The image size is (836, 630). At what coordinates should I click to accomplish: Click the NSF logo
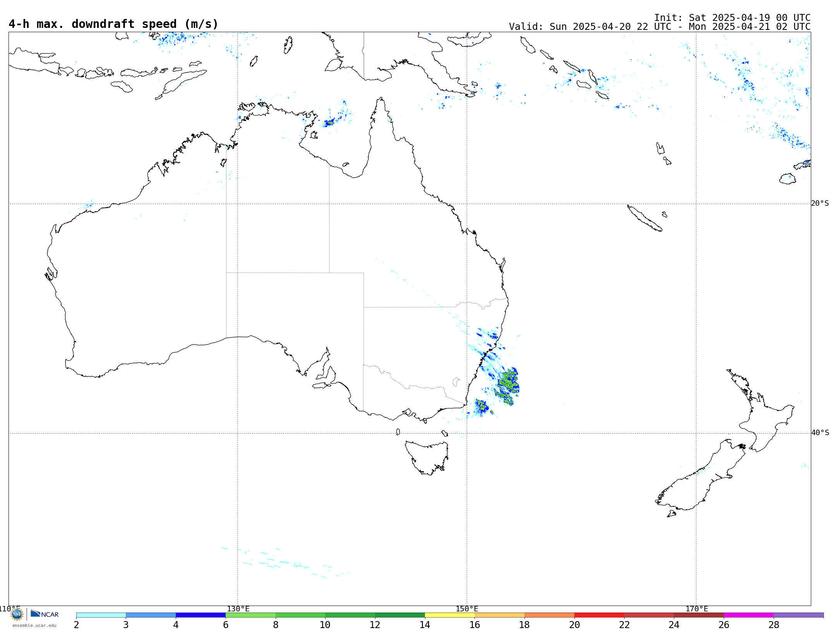[17, 614]
